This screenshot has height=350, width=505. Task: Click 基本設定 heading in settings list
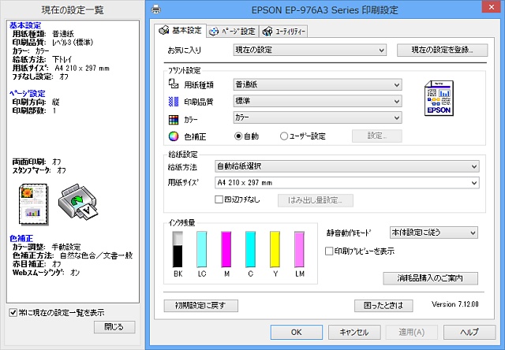(x=25, y=25)
